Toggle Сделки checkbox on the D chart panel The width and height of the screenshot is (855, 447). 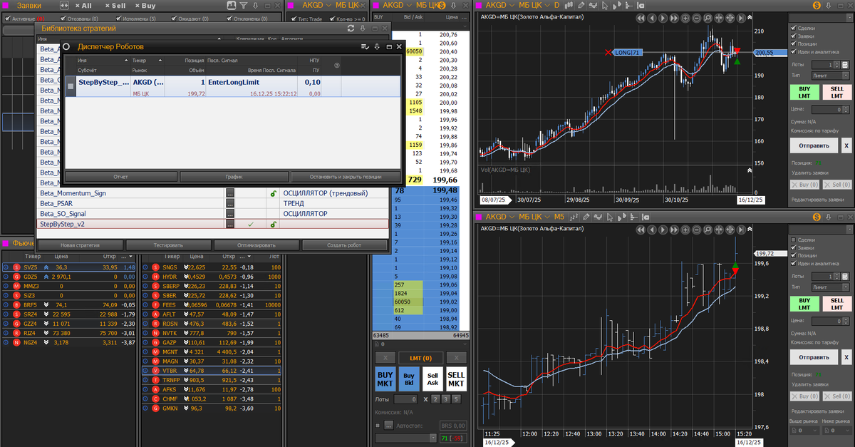coord(792,27)
